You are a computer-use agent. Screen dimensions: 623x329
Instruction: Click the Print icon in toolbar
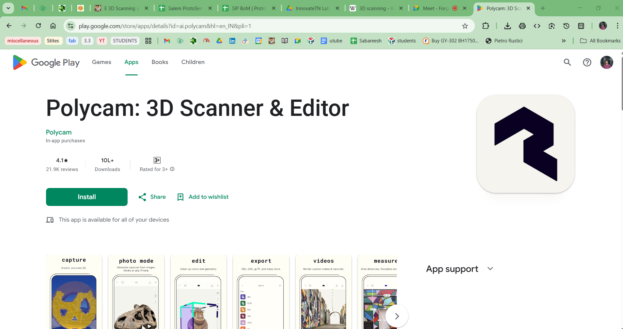click(522, 26)
